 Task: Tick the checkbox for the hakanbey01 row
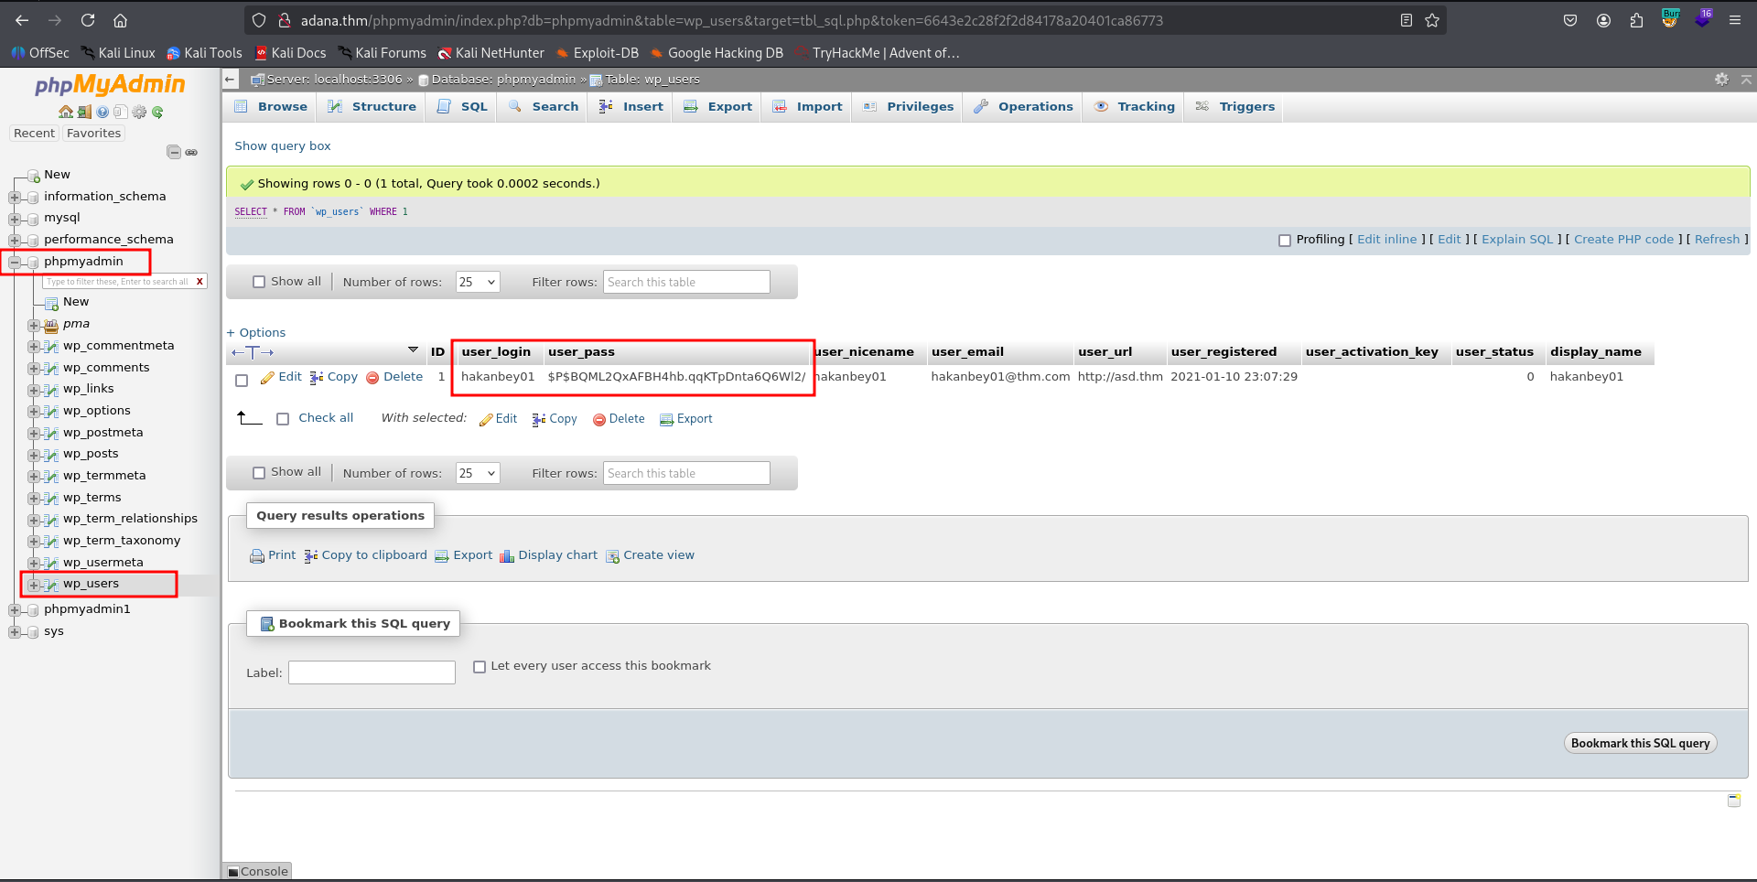[242, 380]
